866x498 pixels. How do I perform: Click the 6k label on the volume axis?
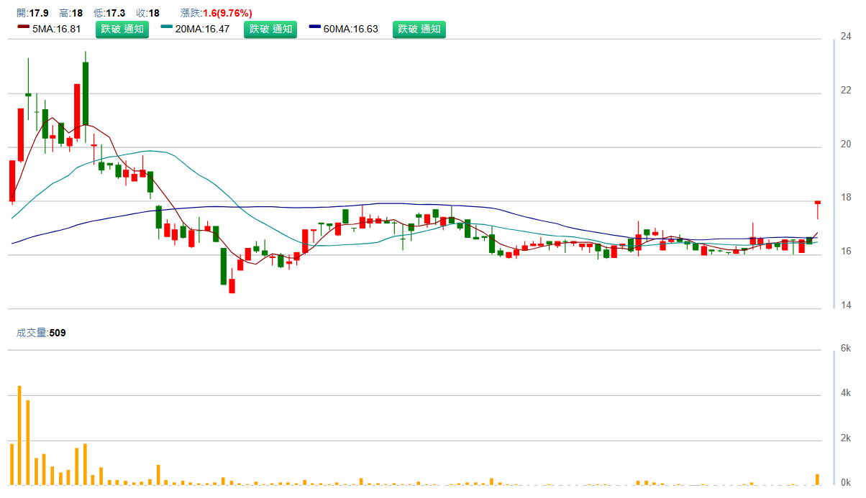pos(846,349)
